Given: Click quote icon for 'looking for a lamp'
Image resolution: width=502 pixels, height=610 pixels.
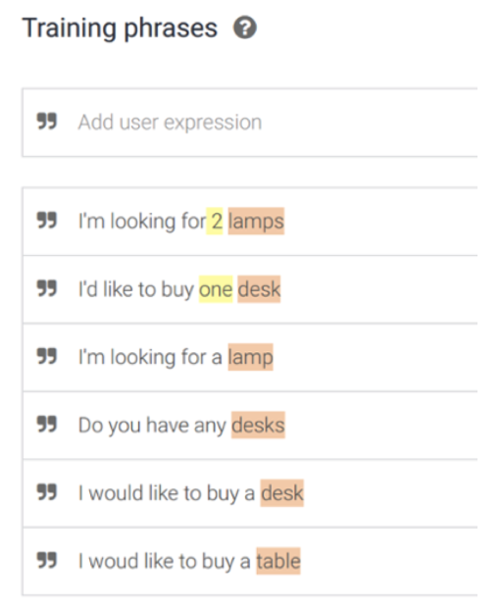Looking at the screenshot, I should point(47,356).
